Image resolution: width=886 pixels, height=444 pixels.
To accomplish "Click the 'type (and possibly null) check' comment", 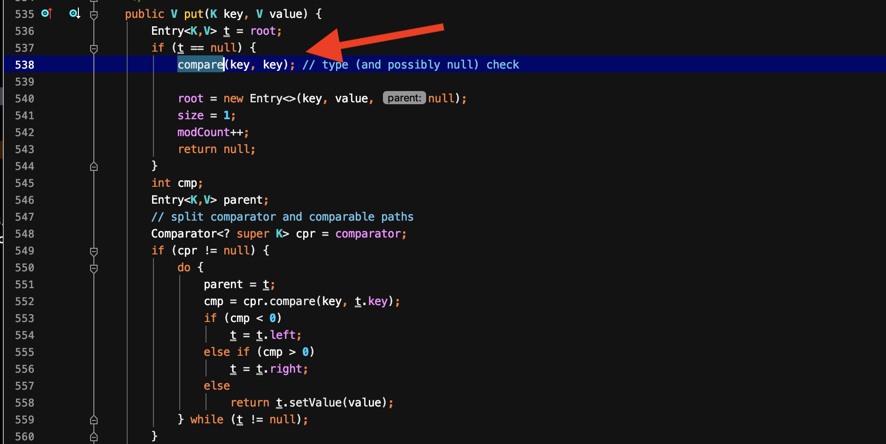I will click(x=411, y=65).
